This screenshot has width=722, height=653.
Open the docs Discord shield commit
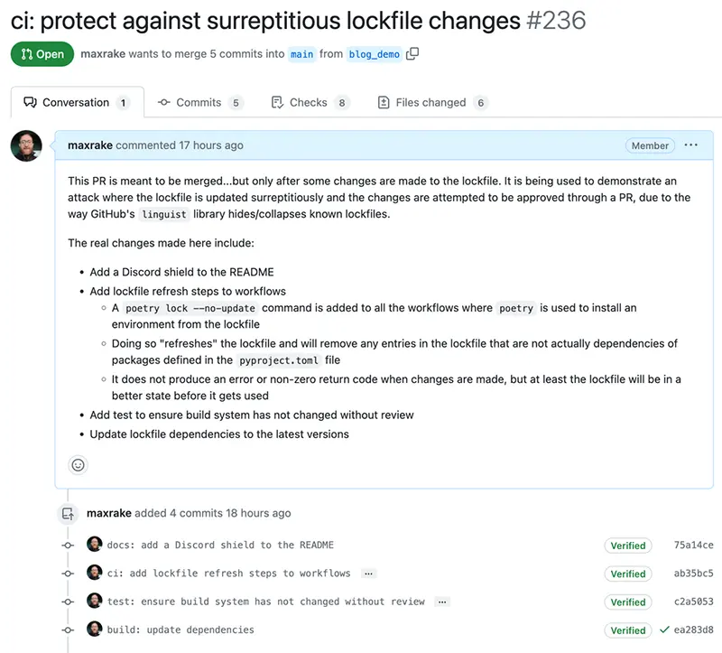click(x=220, y=546)
